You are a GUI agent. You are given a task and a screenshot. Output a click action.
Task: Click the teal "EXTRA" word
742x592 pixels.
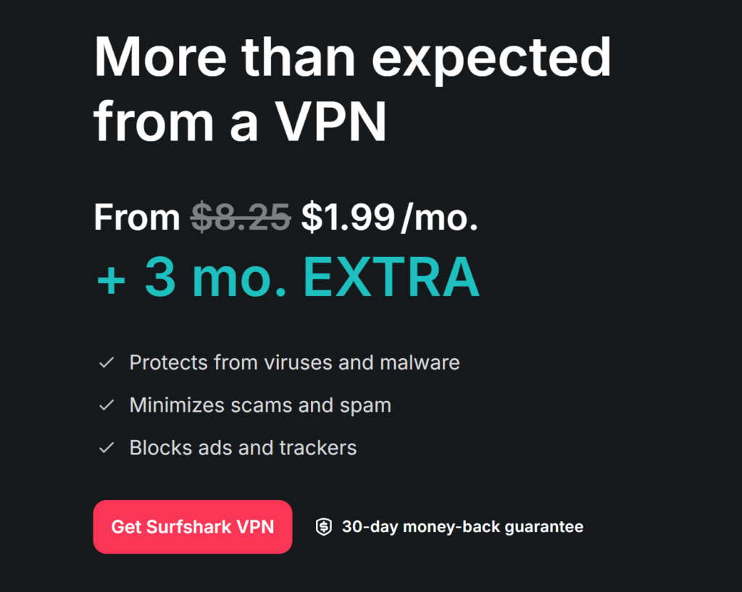(391, 277)
